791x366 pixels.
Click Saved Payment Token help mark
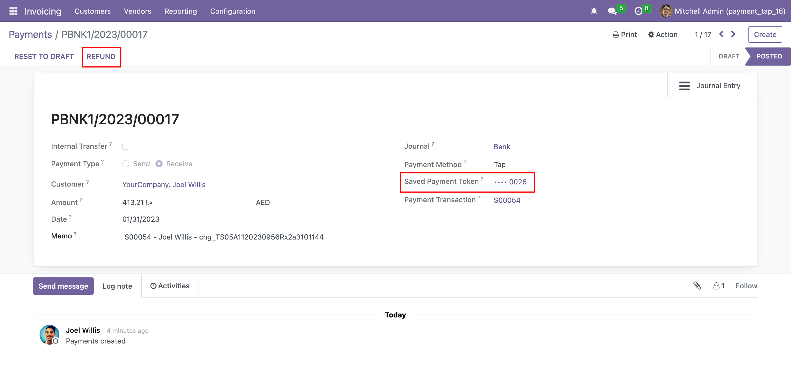482,179
